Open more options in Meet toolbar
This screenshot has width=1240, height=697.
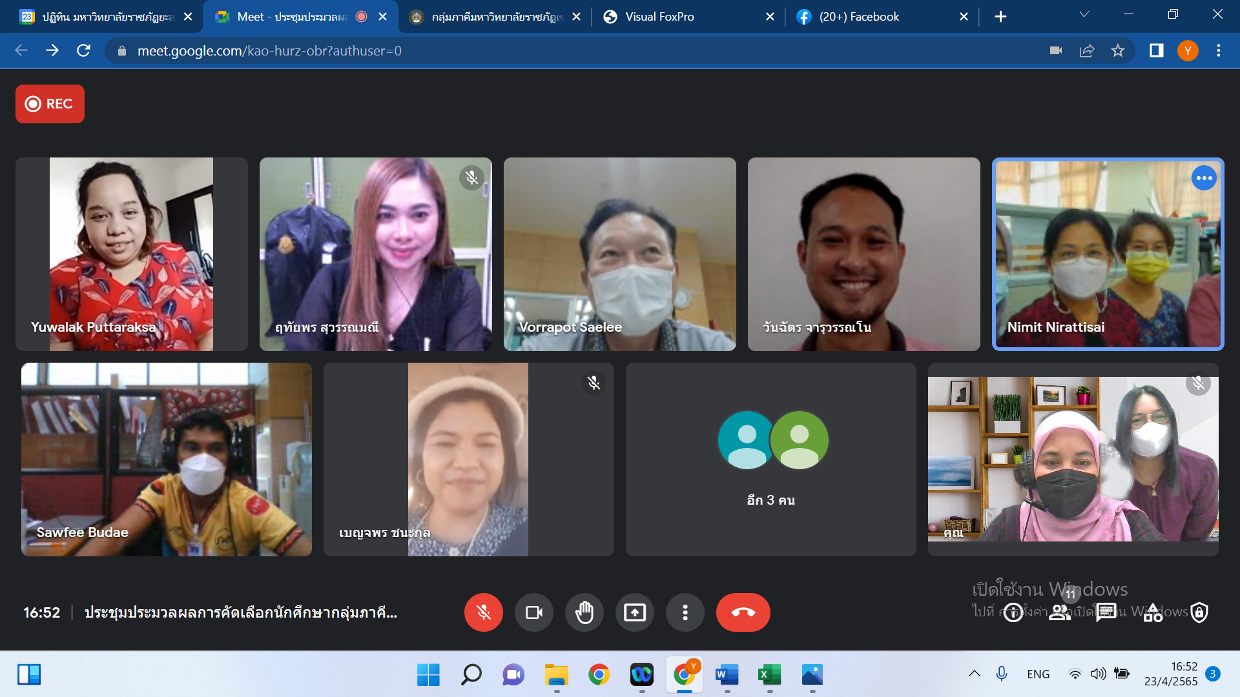[685, 612]
